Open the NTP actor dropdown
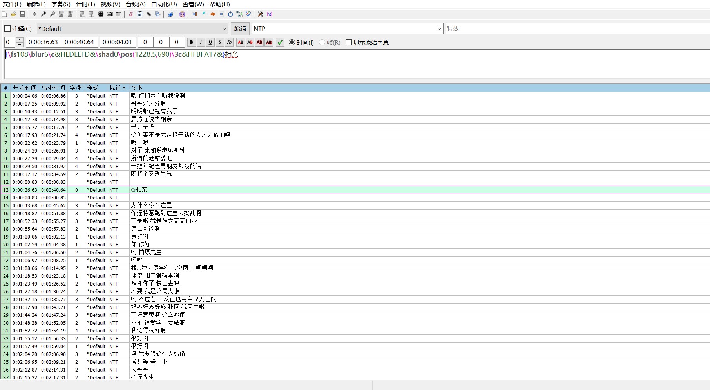This screenshot has width=710, height=390. (348, 29)
